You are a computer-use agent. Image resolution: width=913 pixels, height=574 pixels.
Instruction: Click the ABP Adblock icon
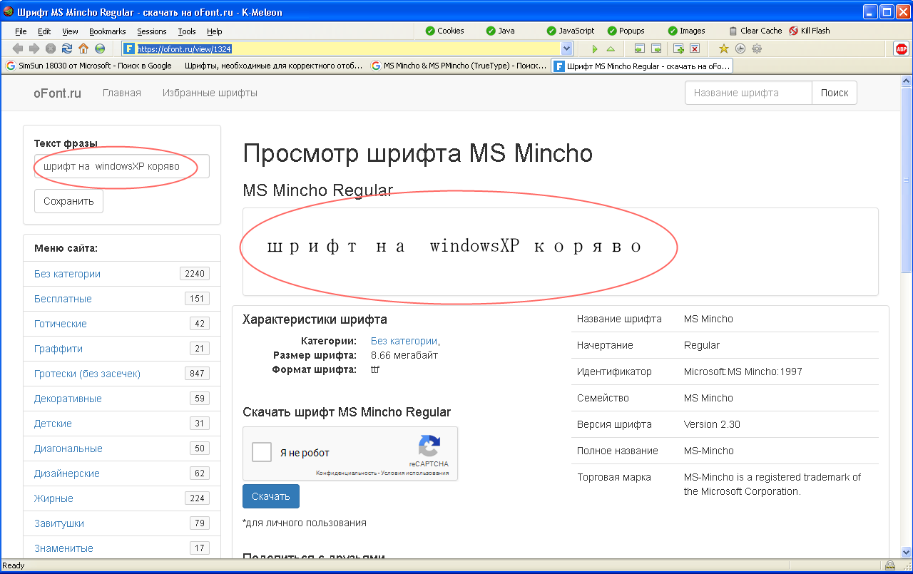[902, 48]
